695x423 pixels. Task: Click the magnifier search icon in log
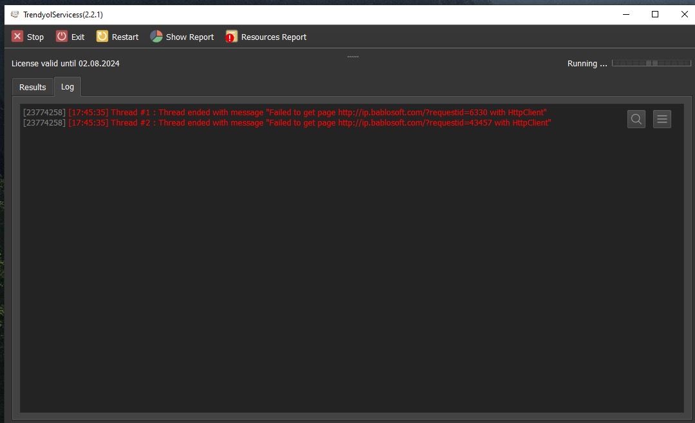636,119
